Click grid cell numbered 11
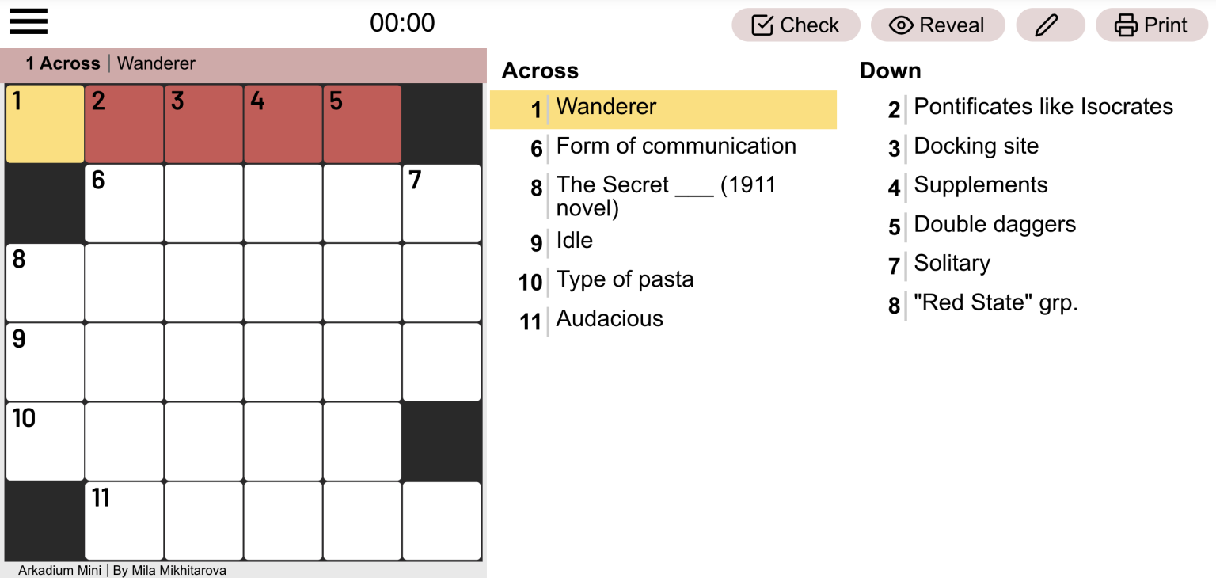 123,520
